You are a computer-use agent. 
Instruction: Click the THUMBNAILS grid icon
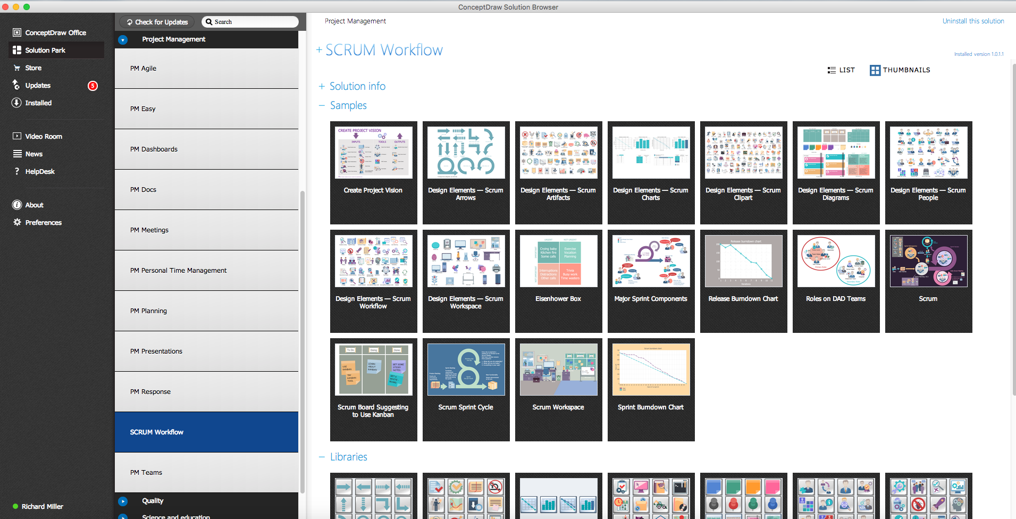(875, 70)
